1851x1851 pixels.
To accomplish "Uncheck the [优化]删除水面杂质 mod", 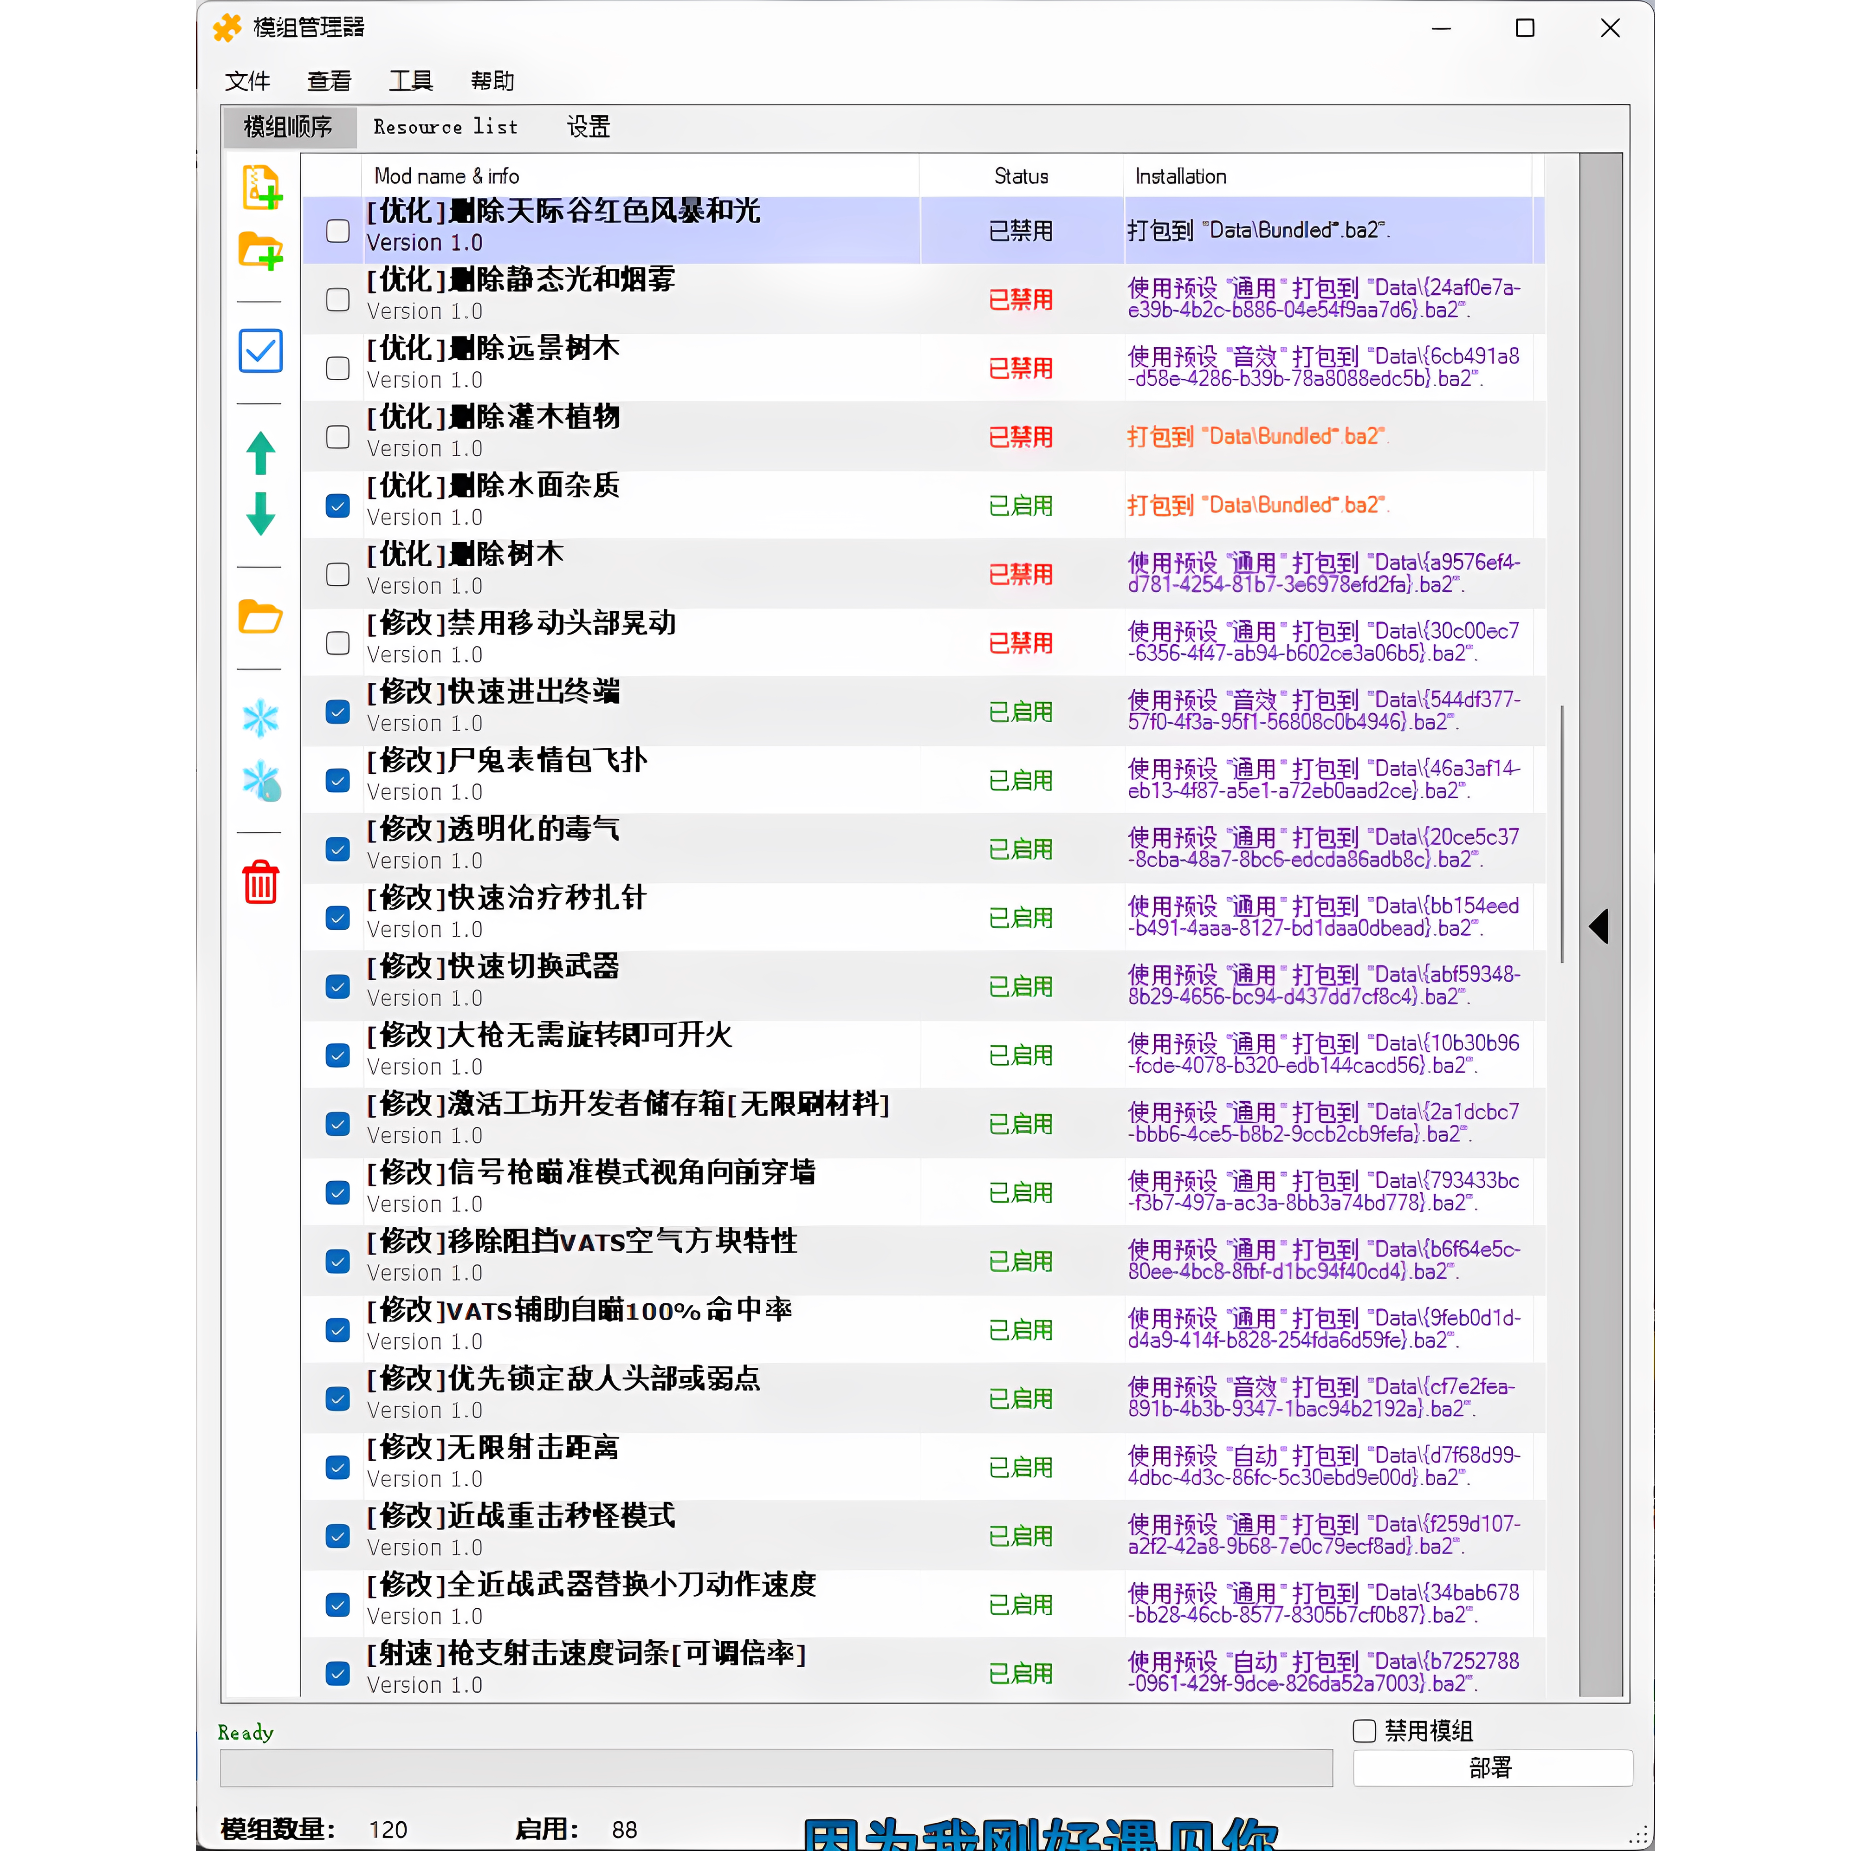I will [x=337, y=505].
